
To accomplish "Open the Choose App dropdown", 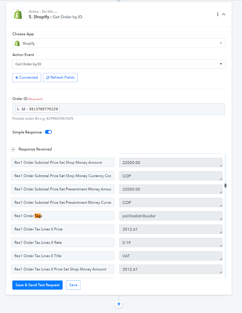I will [119, 43].
